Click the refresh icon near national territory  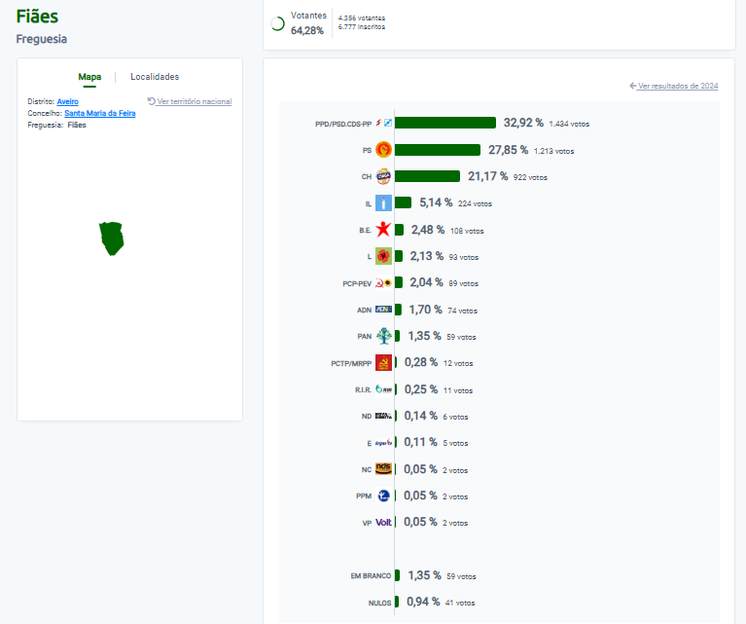tap(152, 101)
